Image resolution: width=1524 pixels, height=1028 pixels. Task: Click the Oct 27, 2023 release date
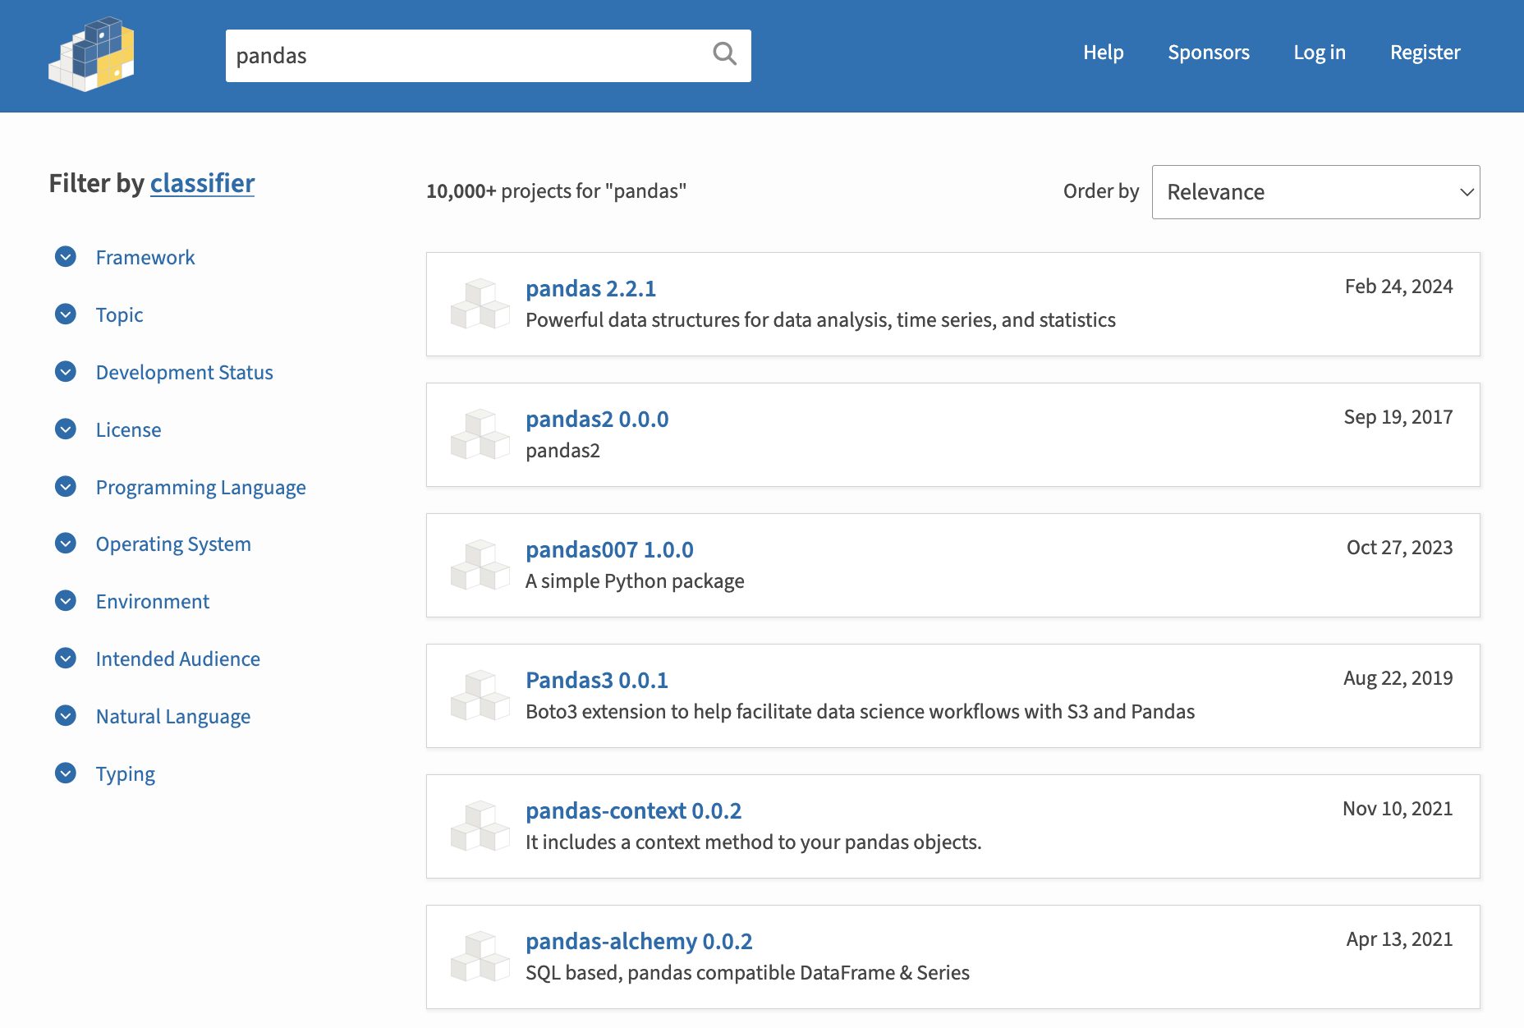[1399, 548]
